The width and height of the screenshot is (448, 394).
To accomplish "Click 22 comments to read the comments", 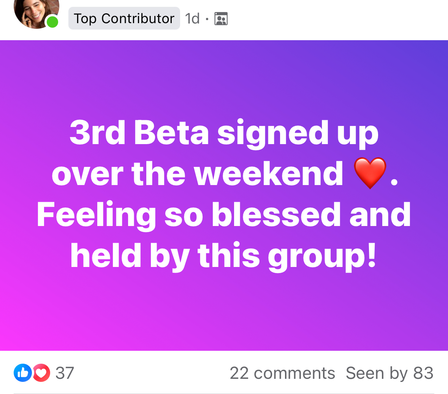I will [283, 373].
